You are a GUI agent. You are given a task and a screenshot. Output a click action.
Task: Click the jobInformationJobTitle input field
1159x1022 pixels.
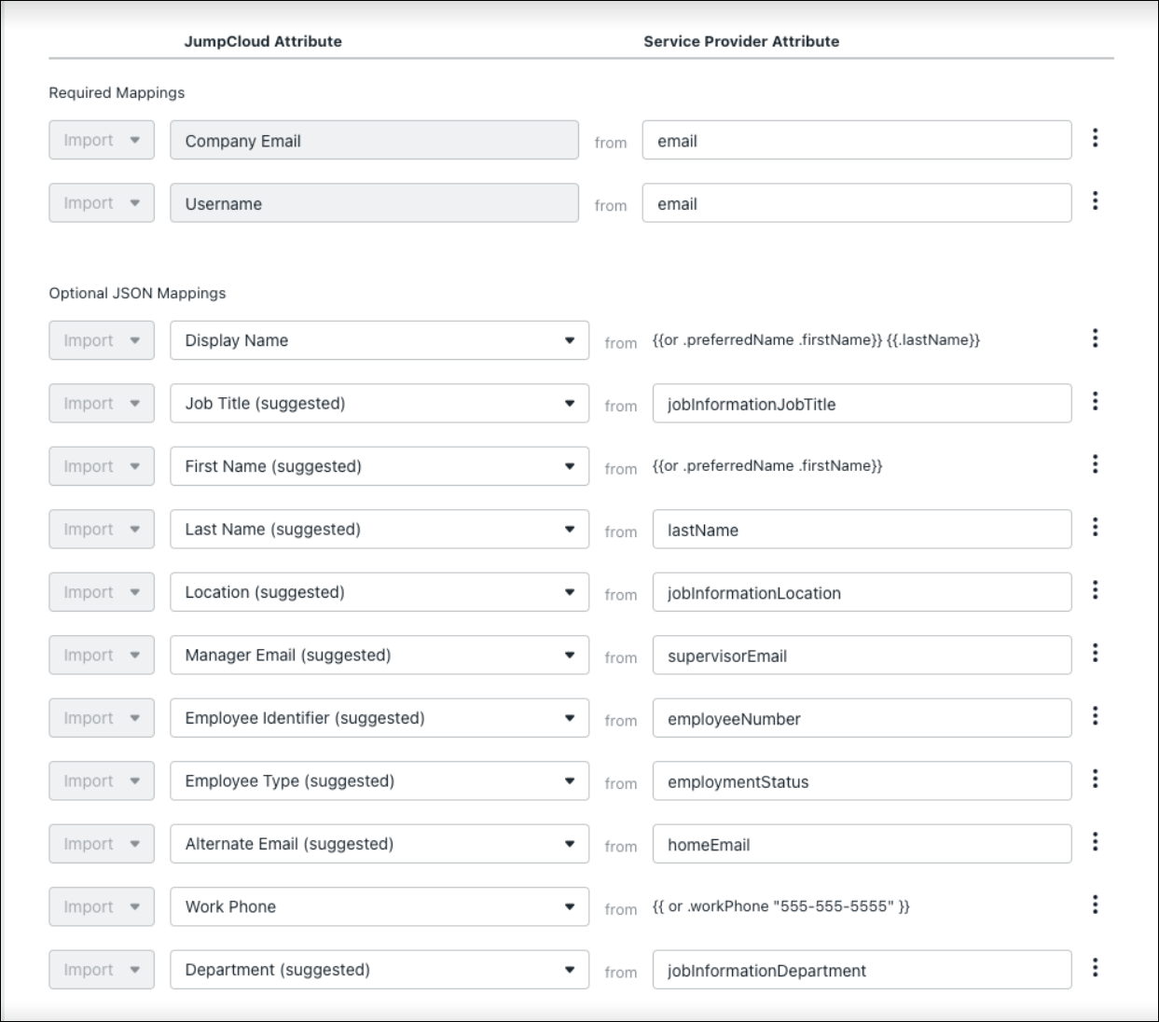pyautogui.click(x=861, y=404)
